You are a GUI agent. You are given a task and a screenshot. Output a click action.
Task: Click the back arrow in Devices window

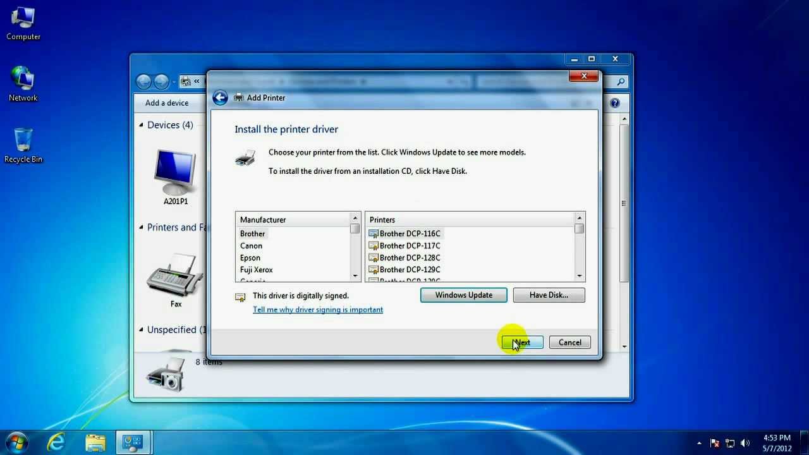[x=143, y=82]
